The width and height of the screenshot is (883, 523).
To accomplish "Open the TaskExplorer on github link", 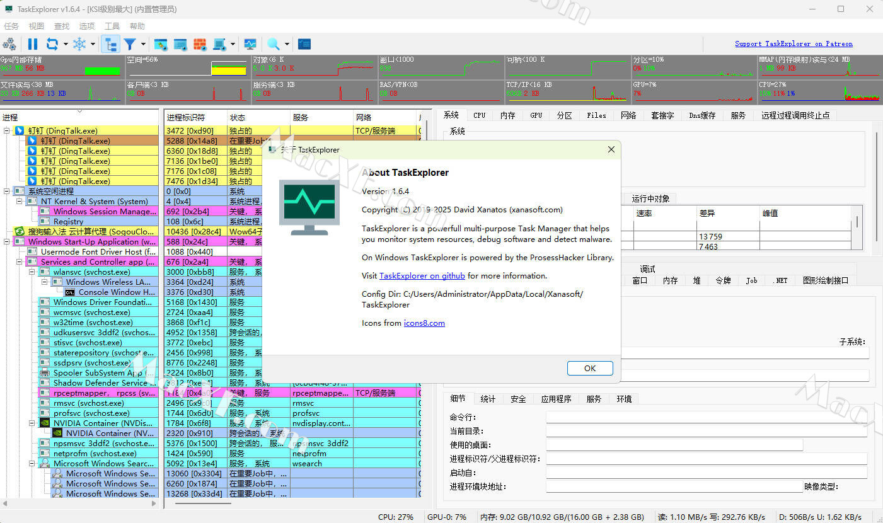I will point(422,276).
